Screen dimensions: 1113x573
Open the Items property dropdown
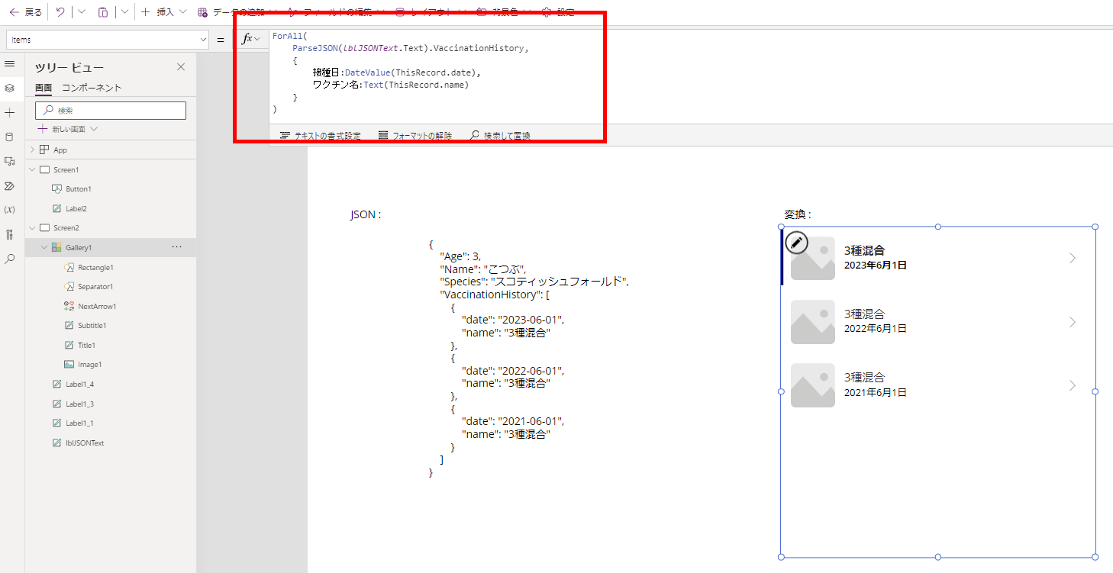(x=203, y=38)
